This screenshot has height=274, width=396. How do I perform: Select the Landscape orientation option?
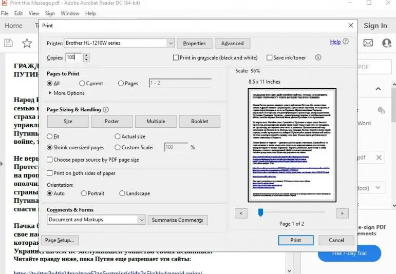click(122, 193)
